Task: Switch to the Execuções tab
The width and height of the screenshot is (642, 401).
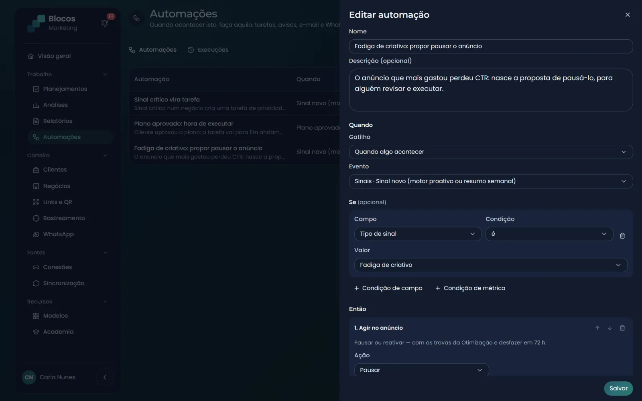Action: [x=208, y=50]
